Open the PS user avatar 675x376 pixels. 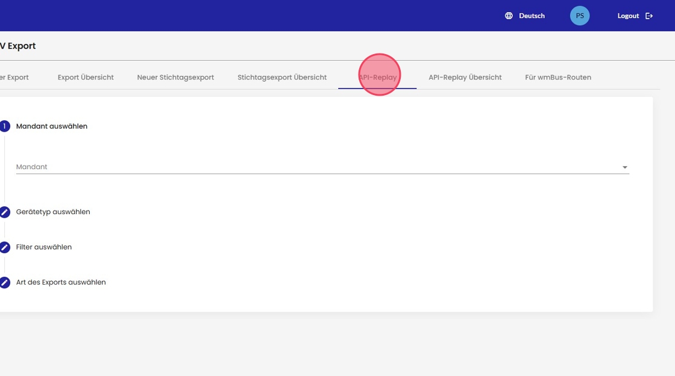pos(580,16)
